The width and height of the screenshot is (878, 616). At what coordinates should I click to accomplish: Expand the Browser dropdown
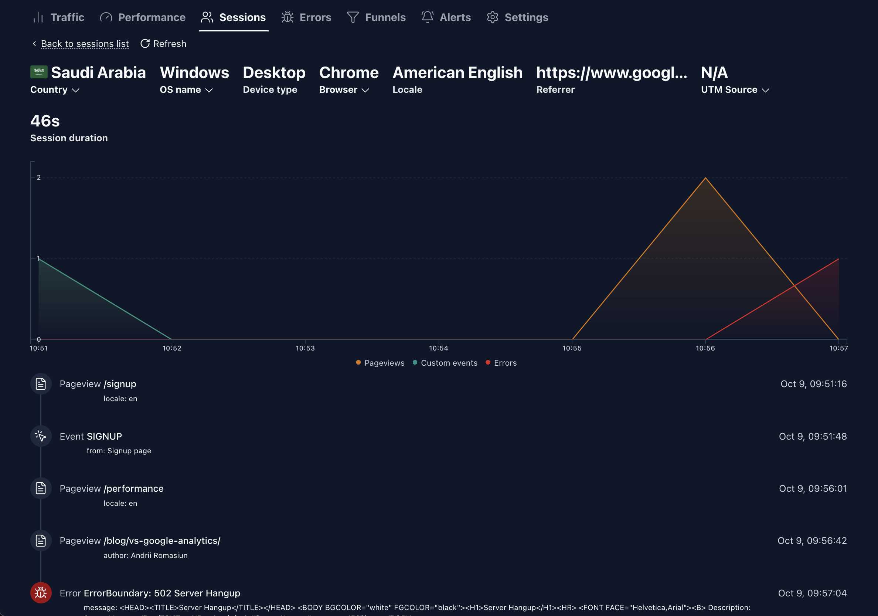click(344, 89)
